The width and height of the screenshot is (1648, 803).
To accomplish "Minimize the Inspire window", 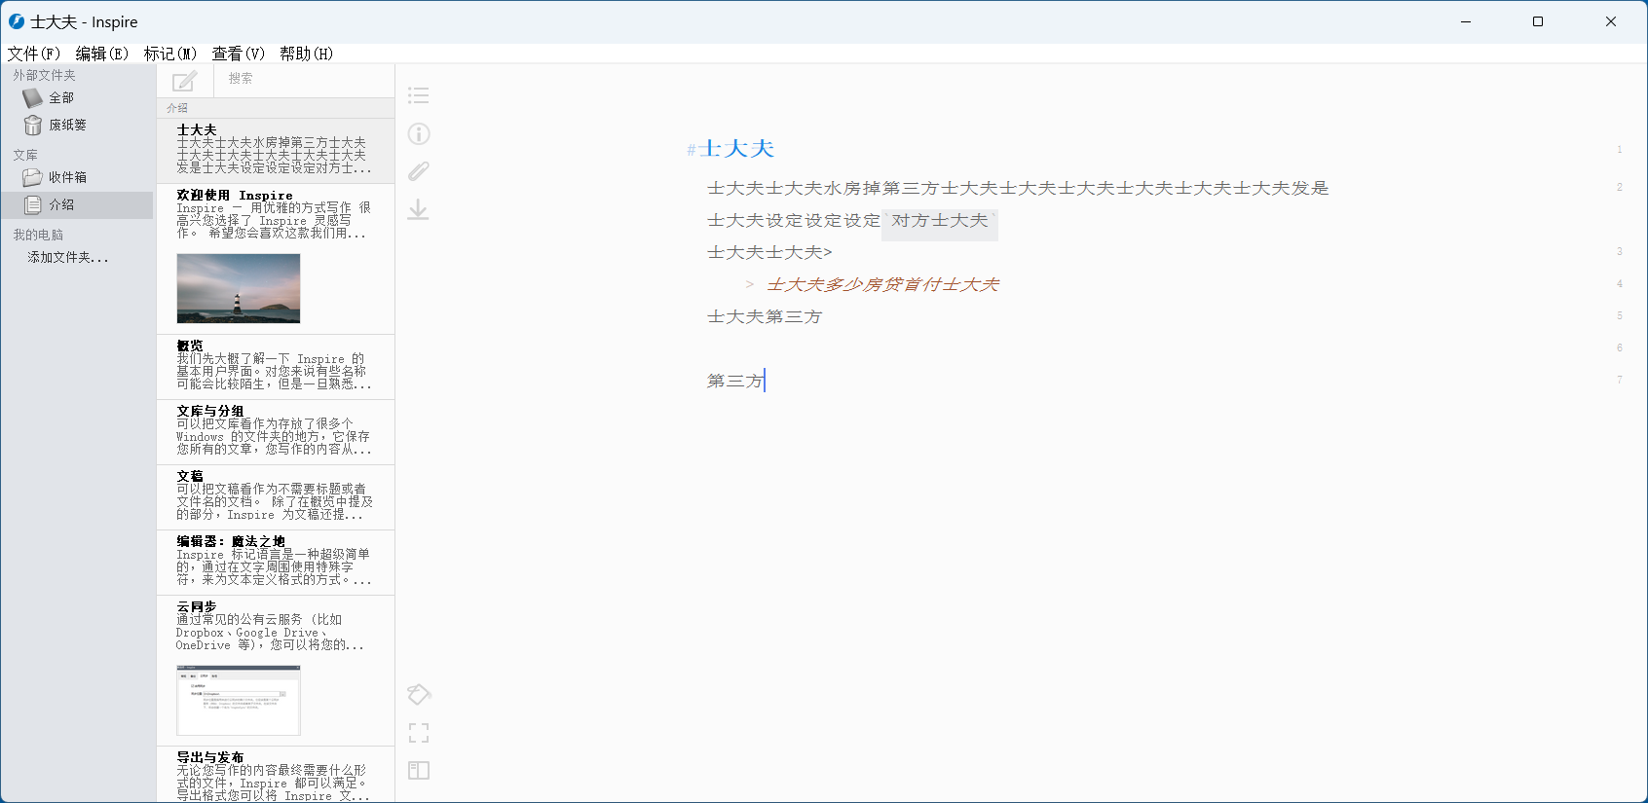I will [1466, 21].
